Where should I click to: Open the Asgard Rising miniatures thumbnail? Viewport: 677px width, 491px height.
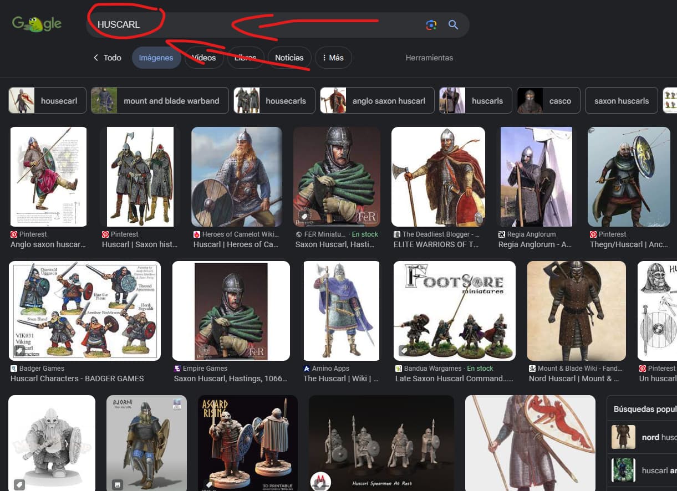pyautogui.click(x=248, y=443)
